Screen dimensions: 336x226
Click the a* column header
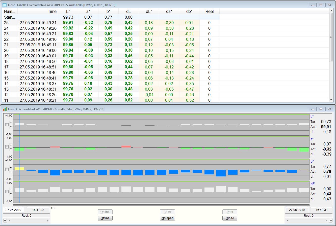[88, 11]
